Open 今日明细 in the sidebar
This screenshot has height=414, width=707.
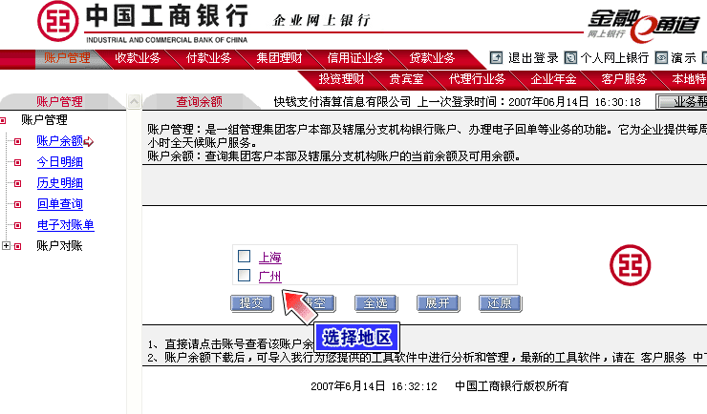(60, 162)
